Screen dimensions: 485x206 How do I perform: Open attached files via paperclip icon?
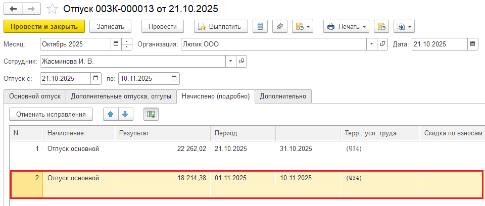pyautogui.click(x=280, y=27)
